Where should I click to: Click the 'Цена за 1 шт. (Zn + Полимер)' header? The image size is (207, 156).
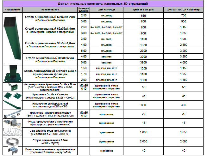pyautogui.click(x=183, y=9)
